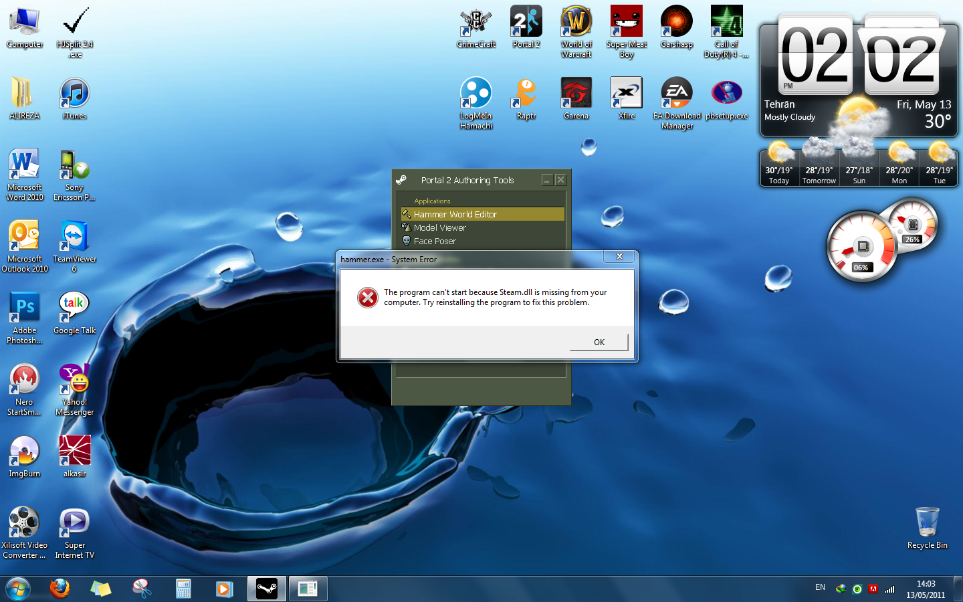963x602 pixels.
Task: Launch Firefox from the taskbar
Action: point(60,589)
